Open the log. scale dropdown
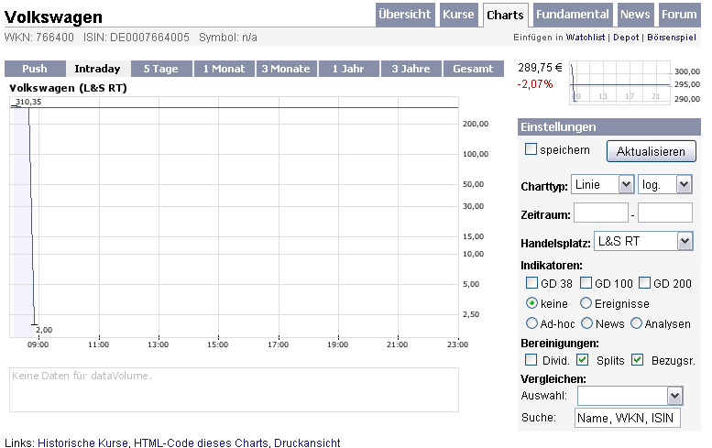The image size is (712, 448). 664,184
